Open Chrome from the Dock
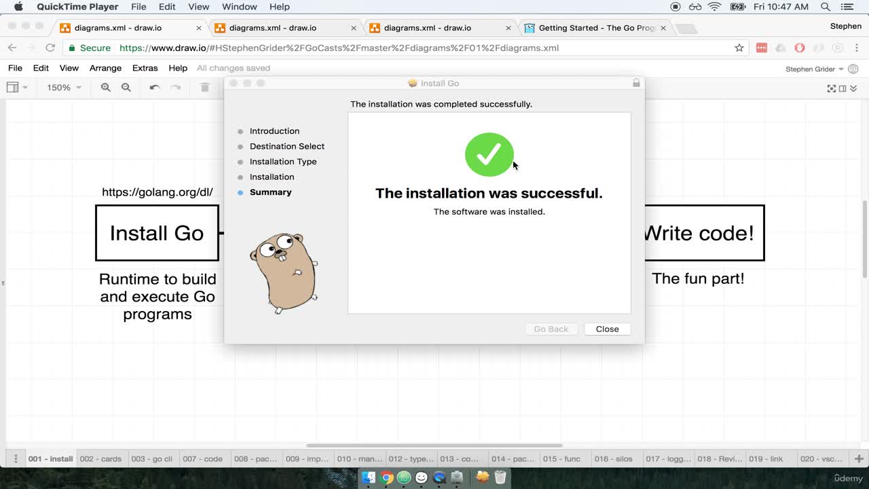This screenshot has width=869, height=489. tap(386, 477)
